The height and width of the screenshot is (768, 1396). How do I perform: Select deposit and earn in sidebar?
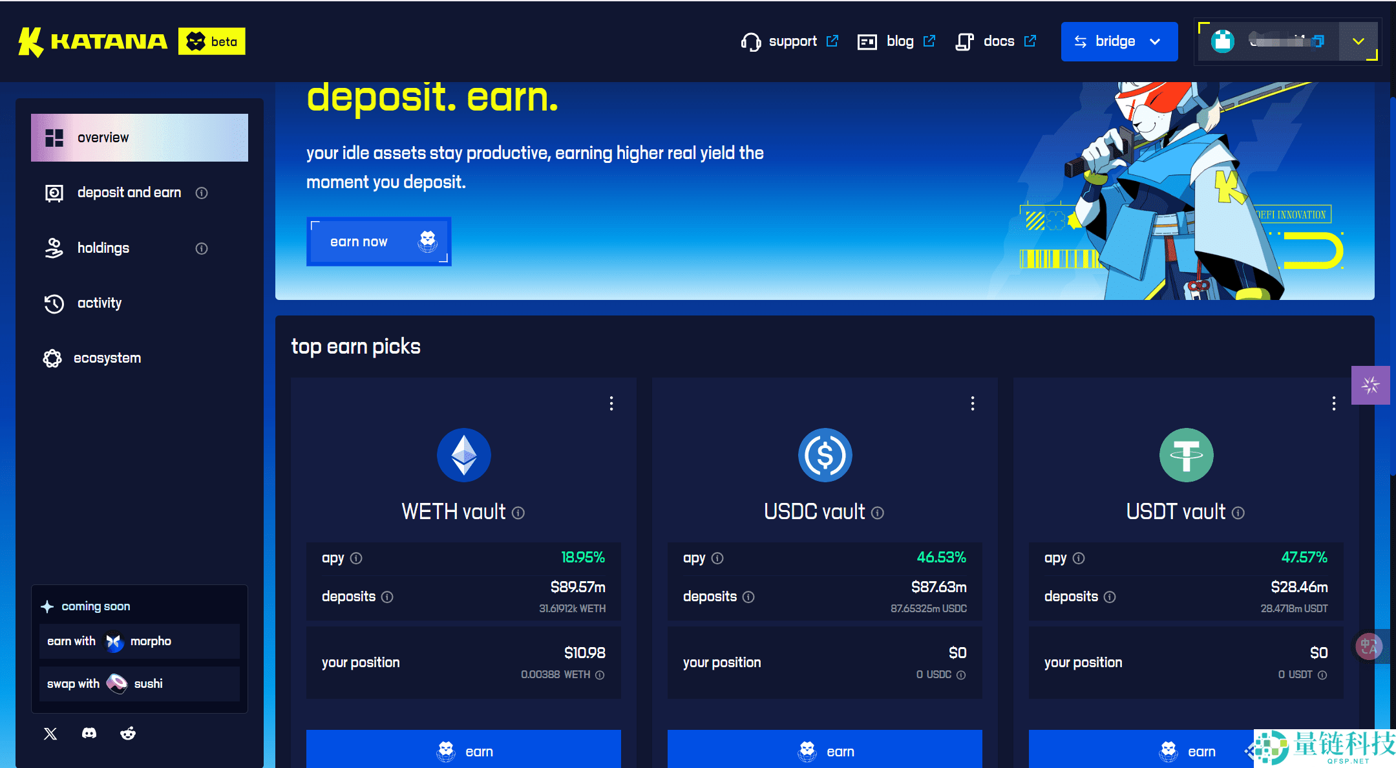coord(129,193)
